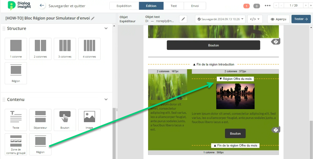Click the top dark Bouton in email
This screenshot has height=159, width=313.
[x=213, y=45]
